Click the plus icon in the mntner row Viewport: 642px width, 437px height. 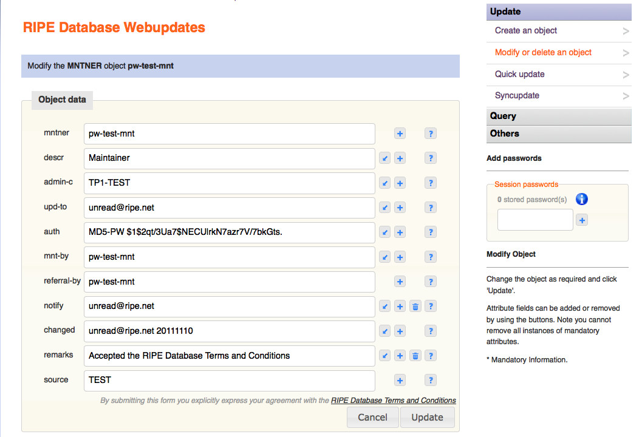400,134
